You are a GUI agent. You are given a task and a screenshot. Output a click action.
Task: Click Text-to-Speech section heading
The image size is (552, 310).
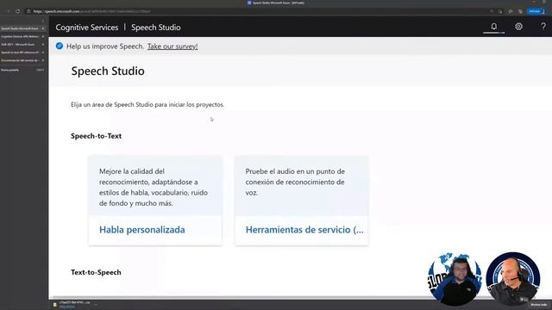pyautogui.click(x=96, y=272)
